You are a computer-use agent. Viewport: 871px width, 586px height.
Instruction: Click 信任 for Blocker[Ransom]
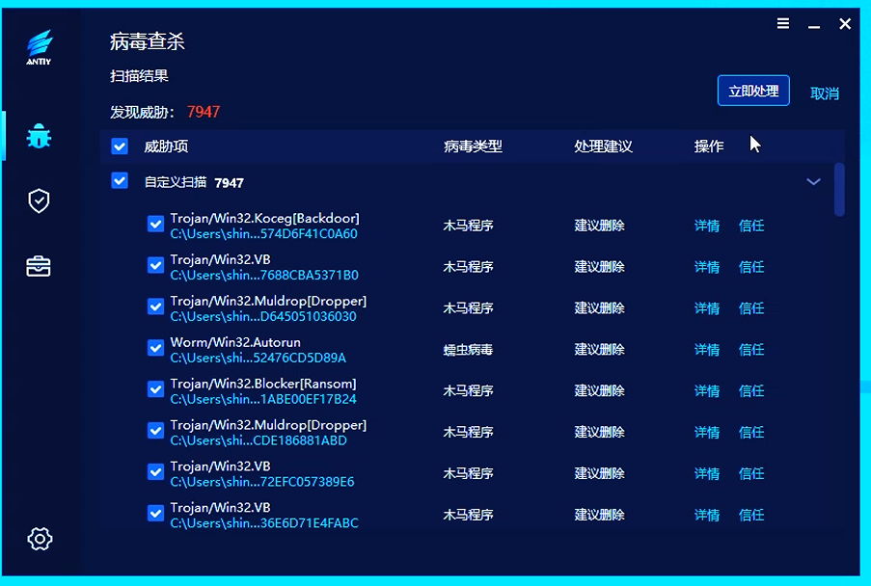click(x=751, y=390)
